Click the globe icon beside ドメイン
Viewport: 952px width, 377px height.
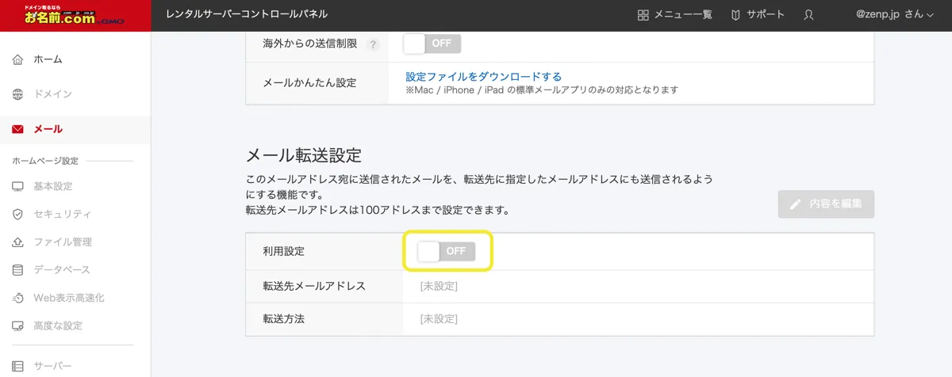18,94
